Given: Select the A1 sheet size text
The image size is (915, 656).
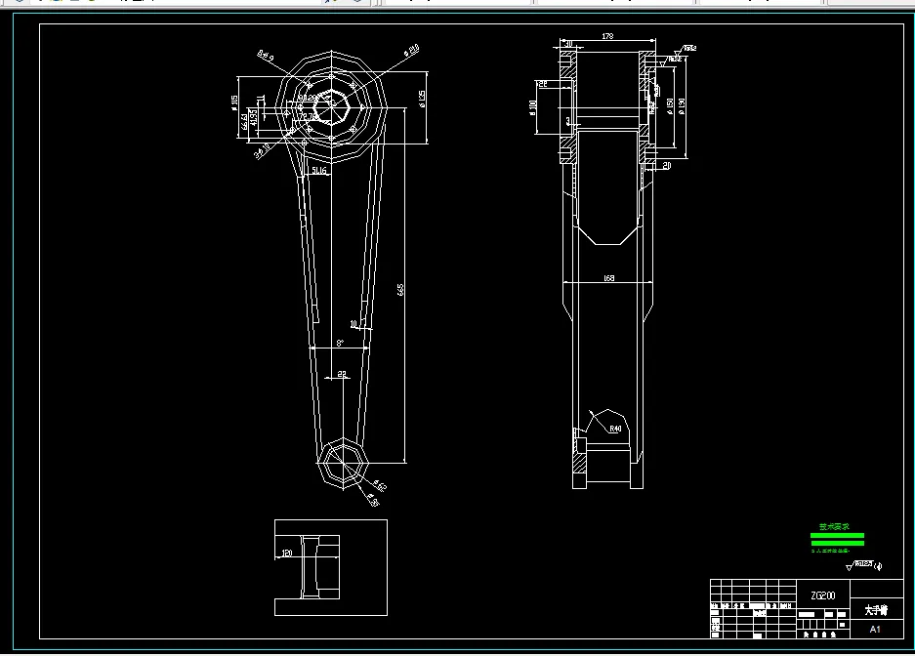Looking at the screenshot, I should click(x=875, y=630).
